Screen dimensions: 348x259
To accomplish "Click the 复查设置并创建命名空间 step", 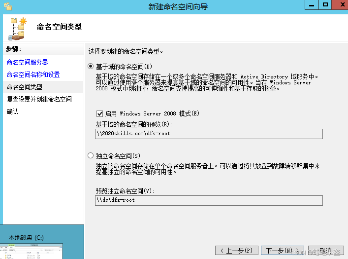I will [x=39, y=99].
